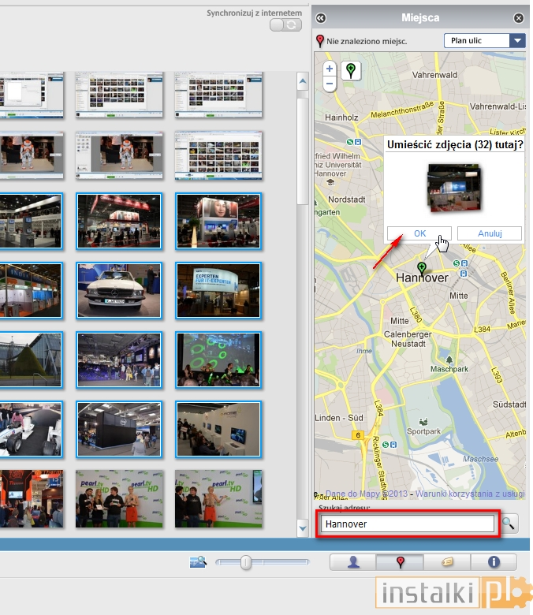Toggle Synchronizuj z internetem switch

(285, 25)
